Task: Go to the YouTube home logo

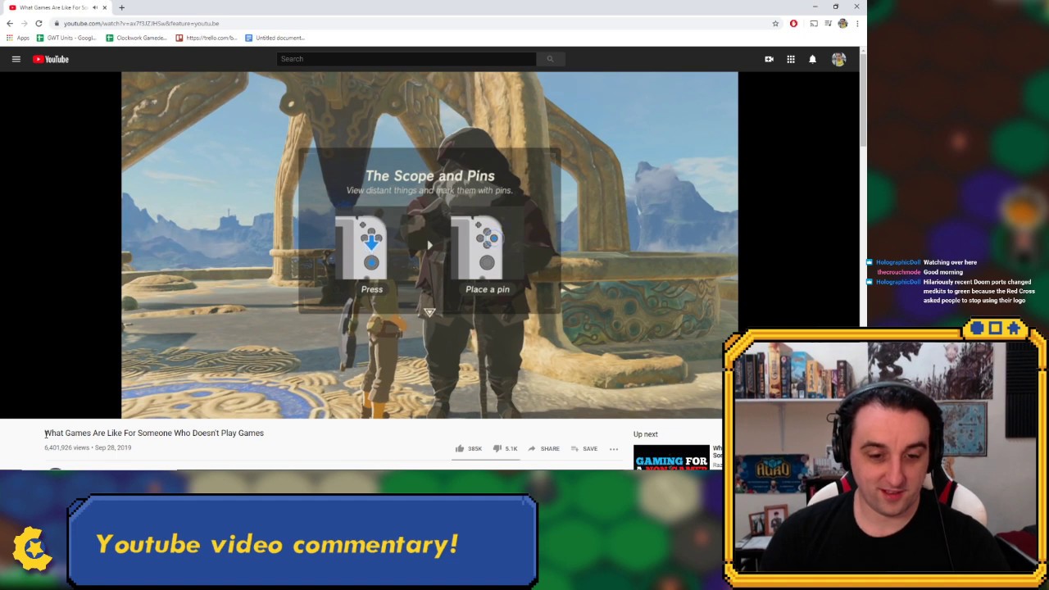Action: click(51, 59)
